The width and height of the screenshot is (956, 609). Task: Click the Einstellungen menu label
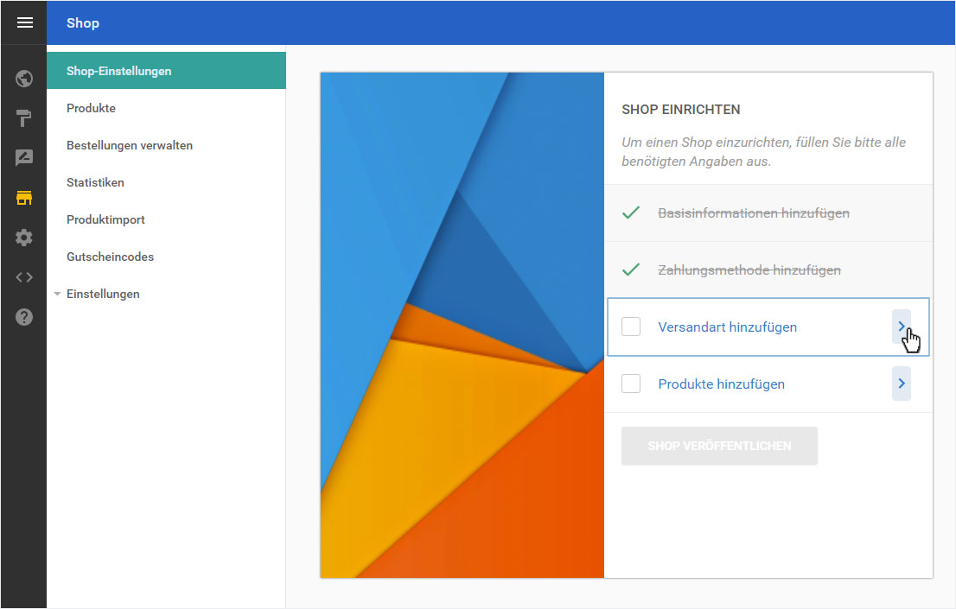[103, 294]
